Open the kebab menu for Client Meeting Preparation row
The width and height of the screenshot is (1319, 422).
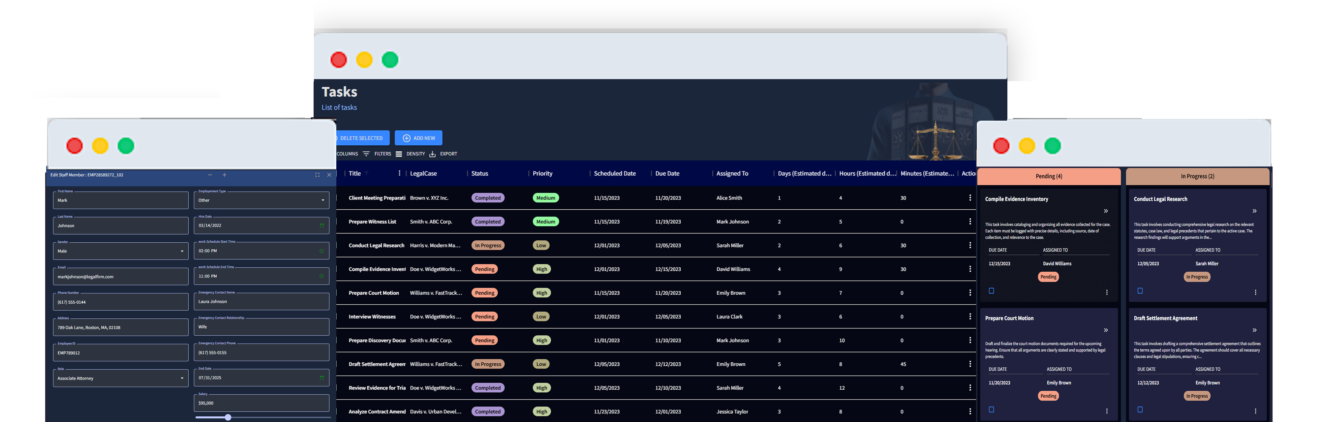(x=970, y=197)
